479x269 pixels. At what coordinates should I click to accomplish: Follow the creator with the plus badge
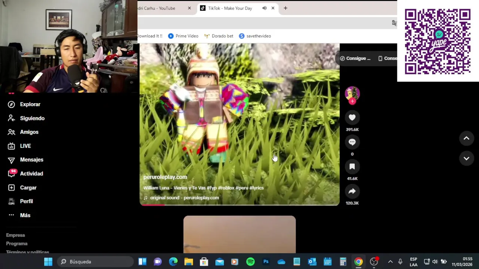[x=352, y=101]
